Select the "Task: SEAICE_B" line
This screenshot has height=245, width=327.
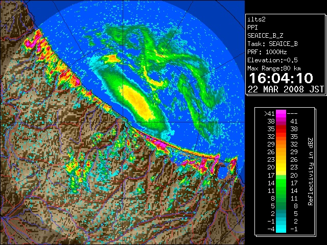[x=272, y=44]
